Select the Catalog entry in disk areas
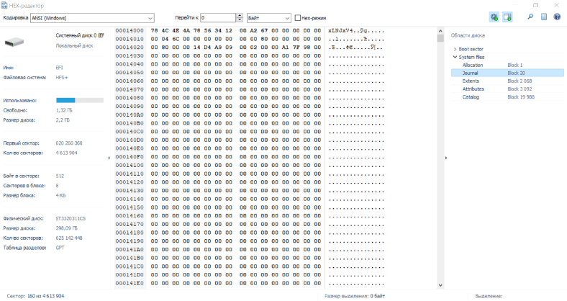Screen dimensions: 567x301 [x=507, y=97]
